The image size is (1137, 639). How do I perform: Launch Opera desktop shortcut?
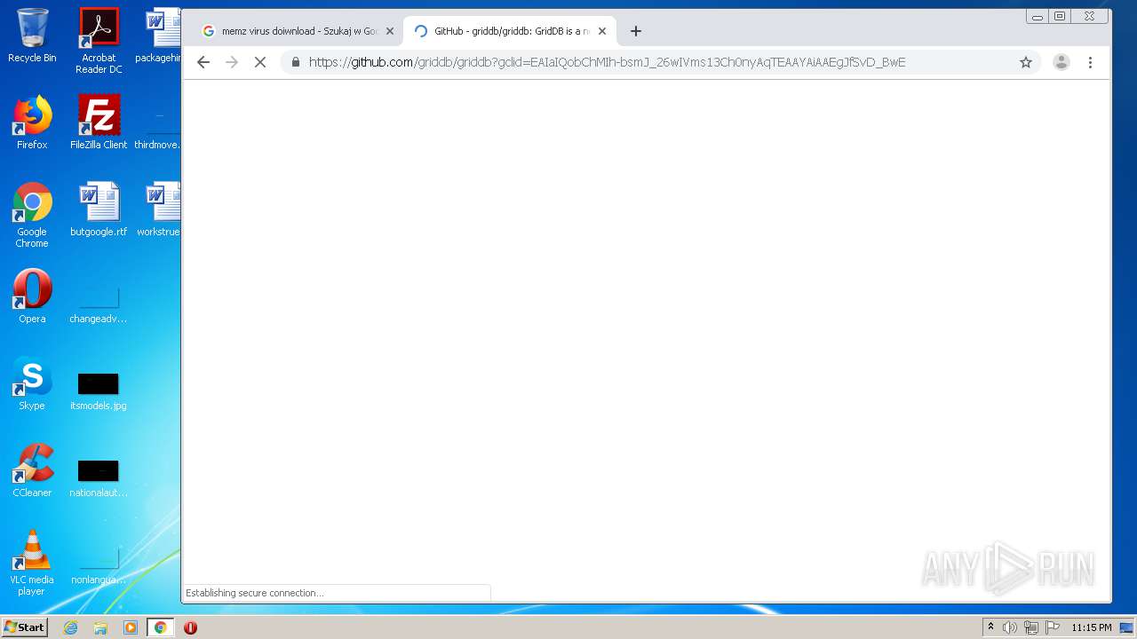tap(32, 296)
